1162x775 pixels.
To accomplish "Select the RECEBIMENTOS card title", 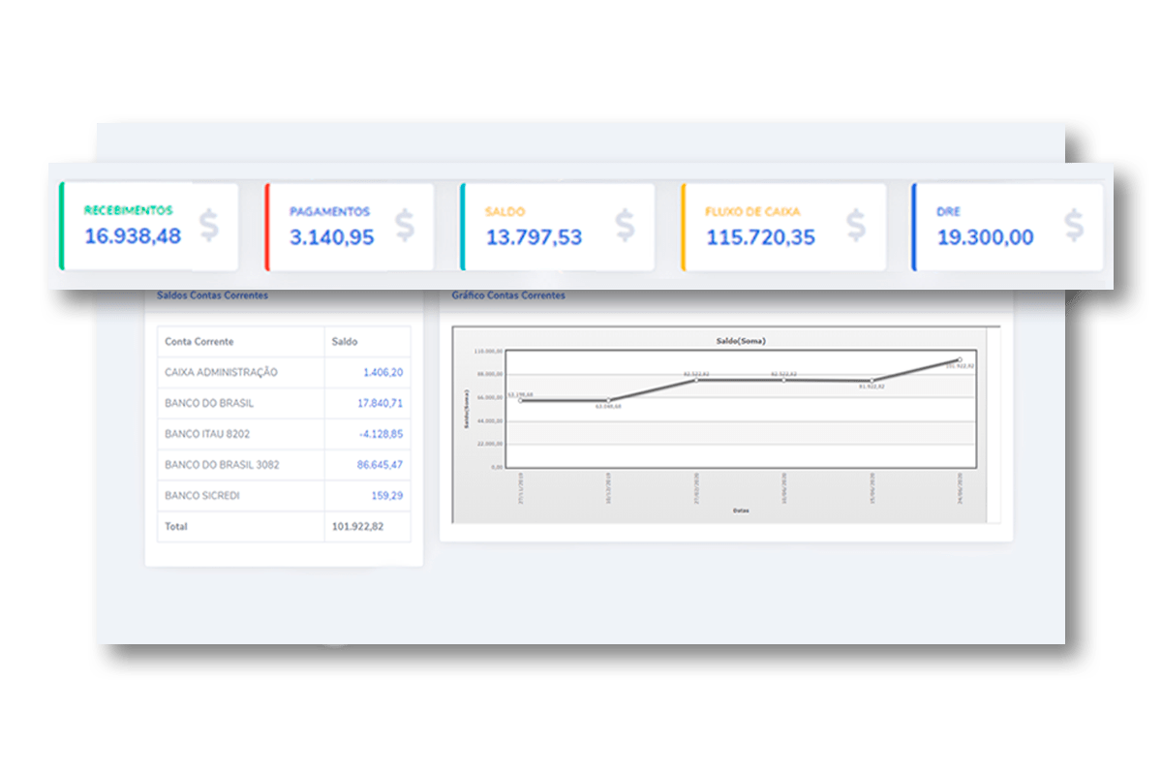I will tap(129, 208).
